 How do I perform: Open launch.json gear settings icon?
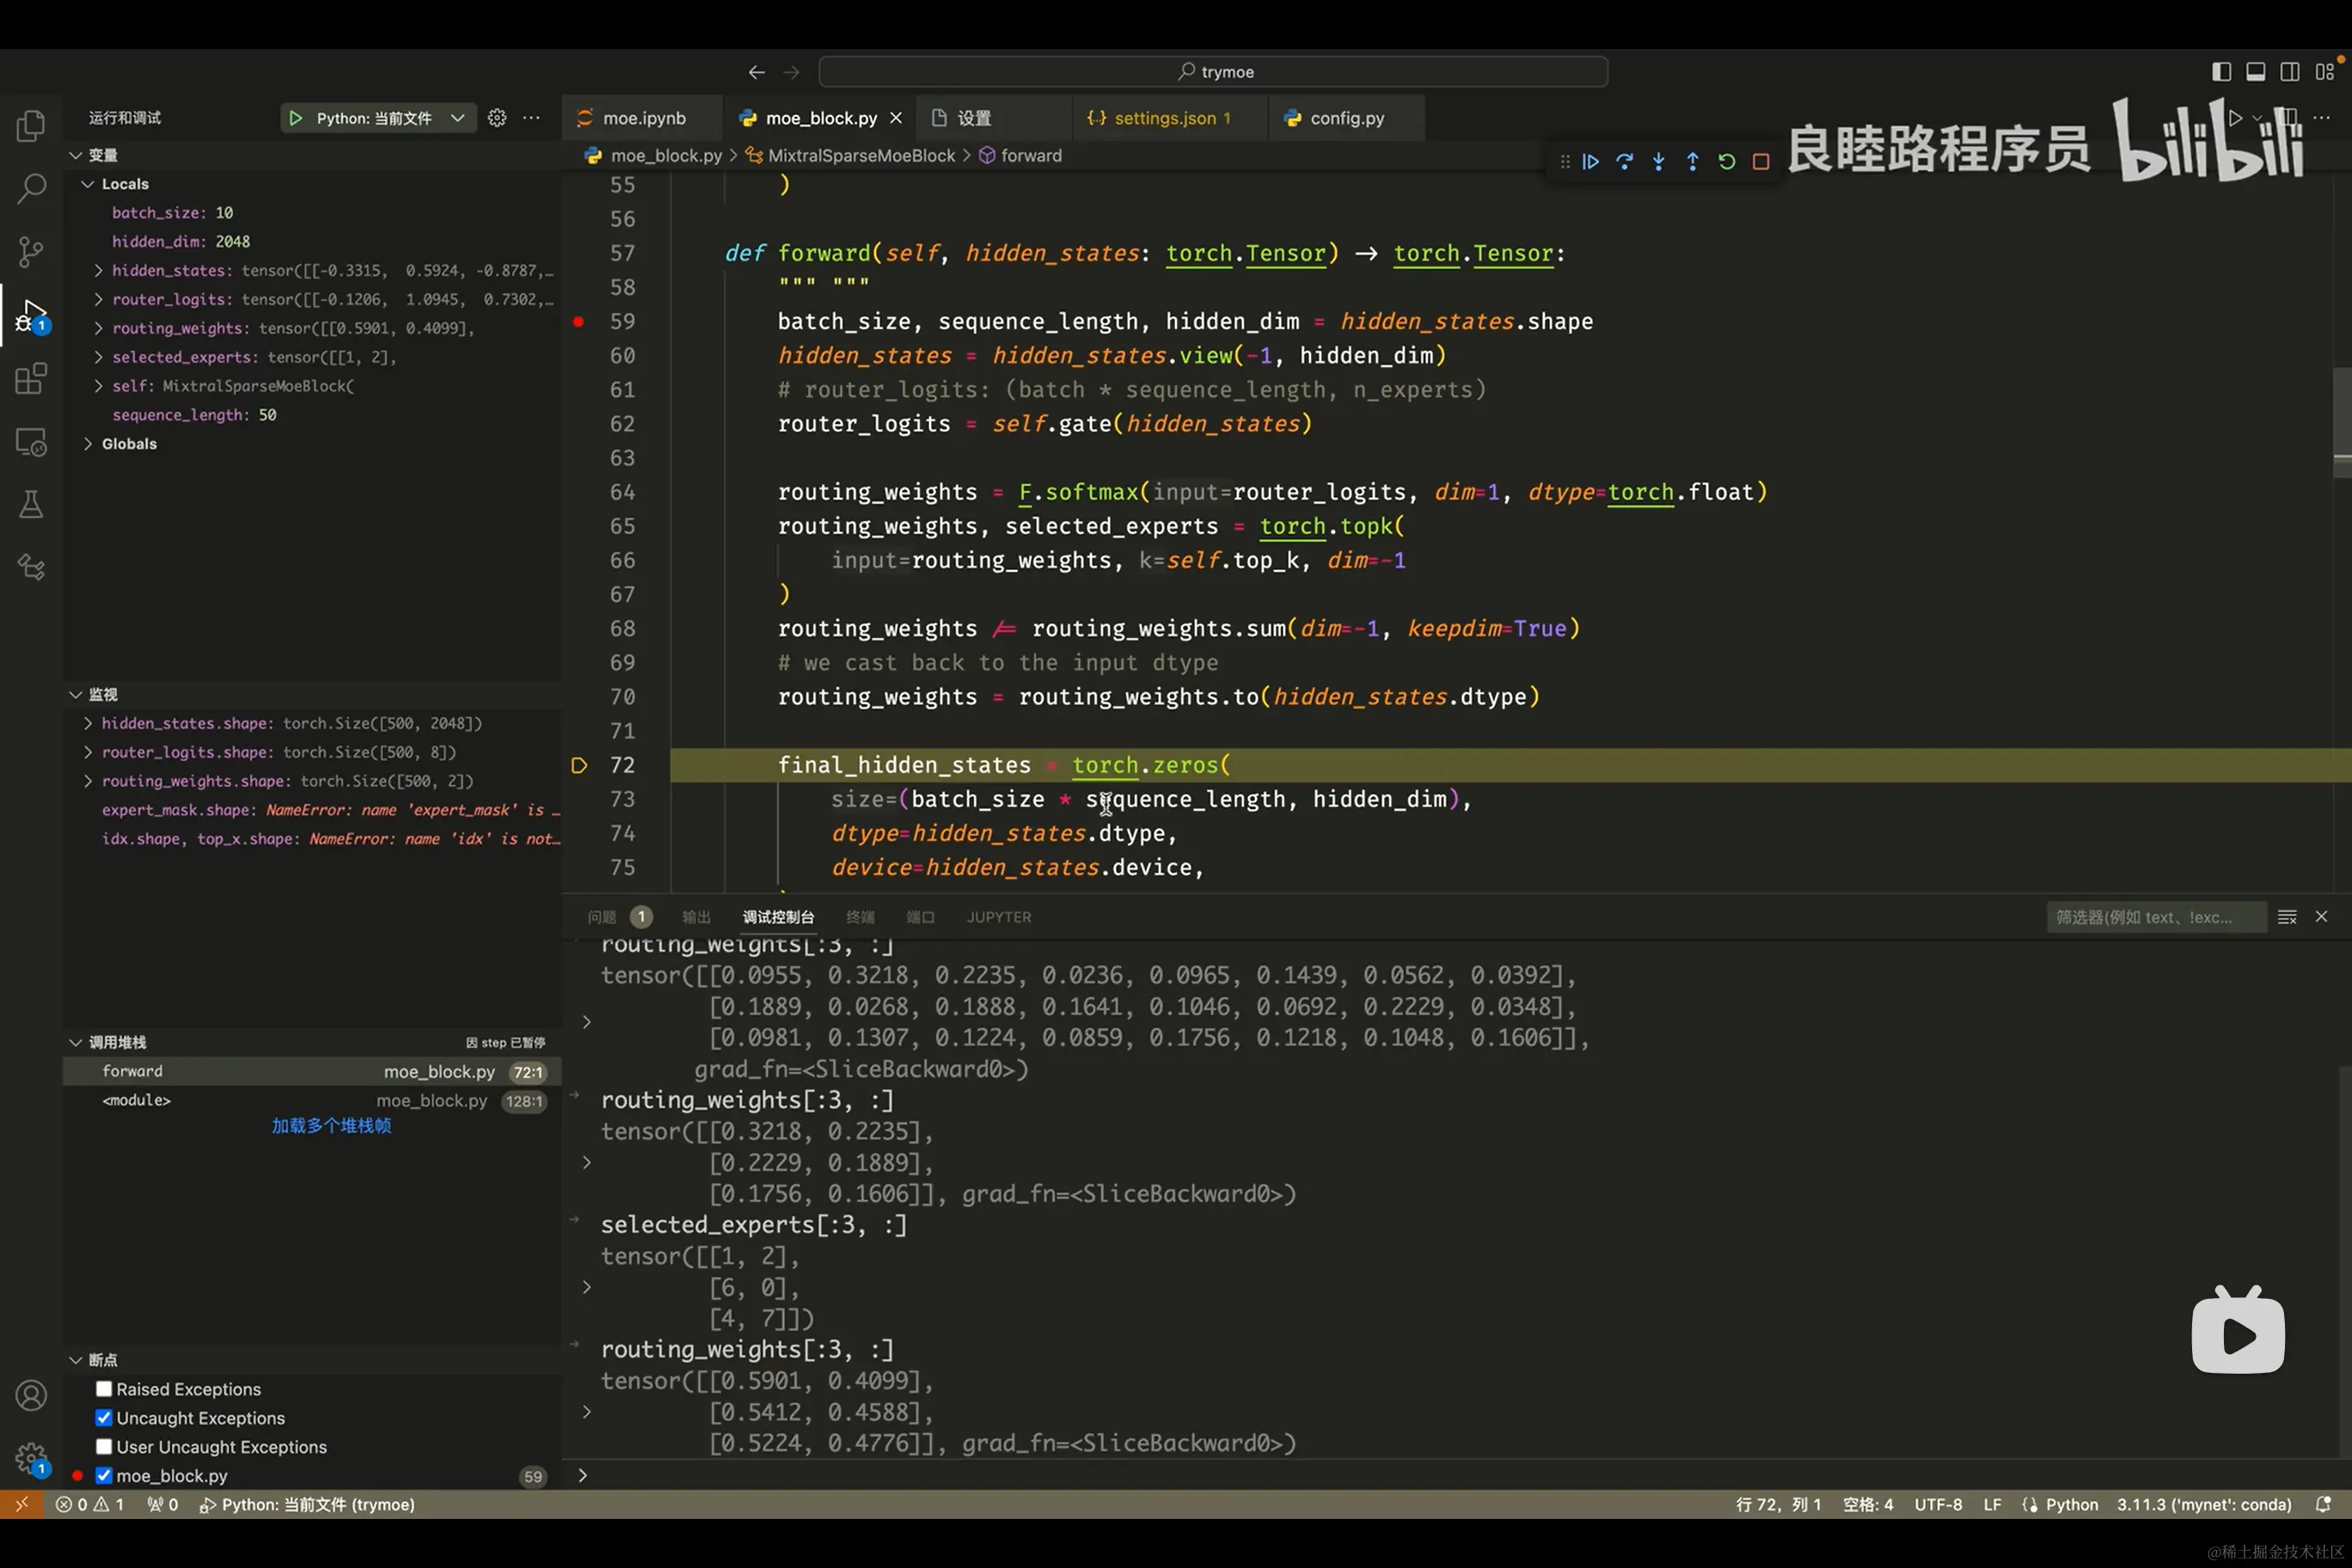[x=497, y=118]
